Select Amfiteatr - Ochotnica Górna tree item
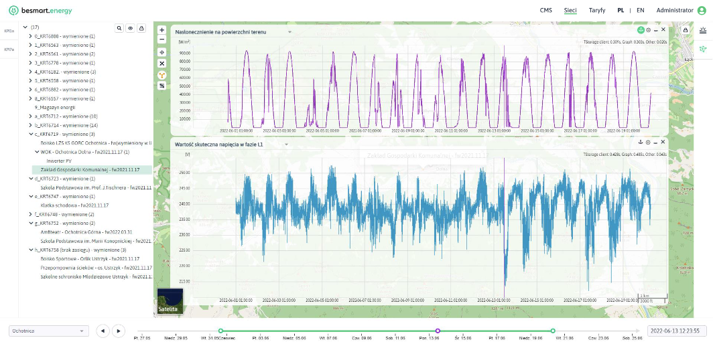The image size is (713, 344). 86,232
